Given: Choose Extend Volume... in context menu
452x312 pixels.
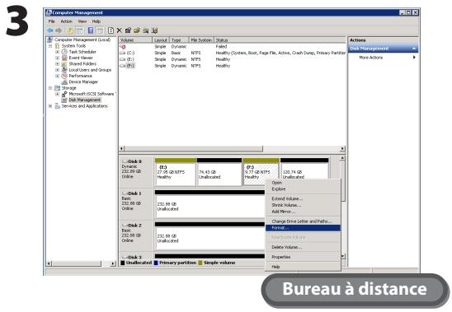Looking at the screenshot, I should click(x=303, y=198).
